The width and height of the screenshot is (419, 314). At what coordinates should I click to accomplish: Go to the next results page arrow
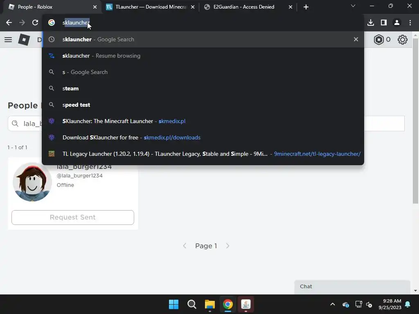click(228, 246)
